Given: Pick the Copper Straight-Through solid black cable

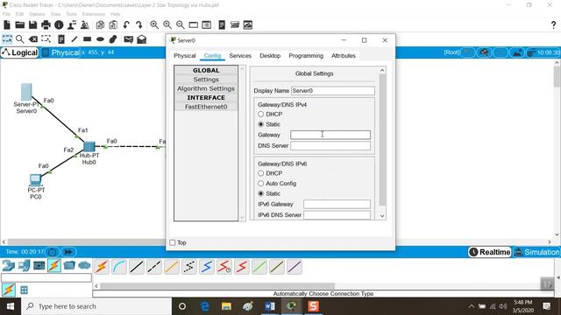Looking at the screenshot, I should click(x=137, y=267).
